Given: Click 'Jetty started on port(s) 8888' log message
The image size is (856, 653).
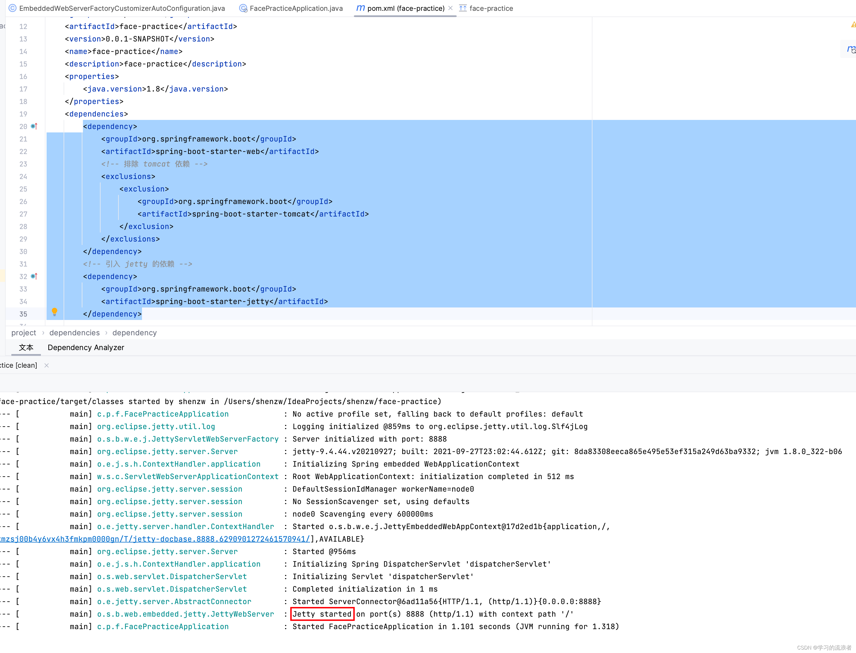Looking at the screenshot, I should click(x=433, y=614).
